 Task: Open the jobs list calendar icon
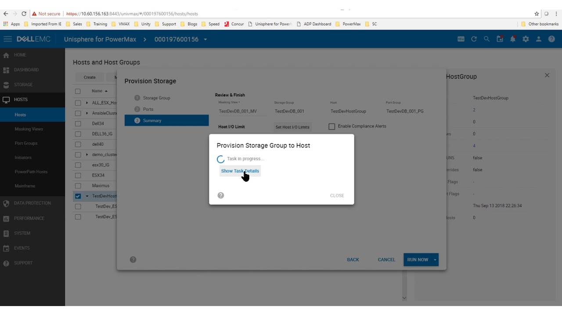click(500, 39)
